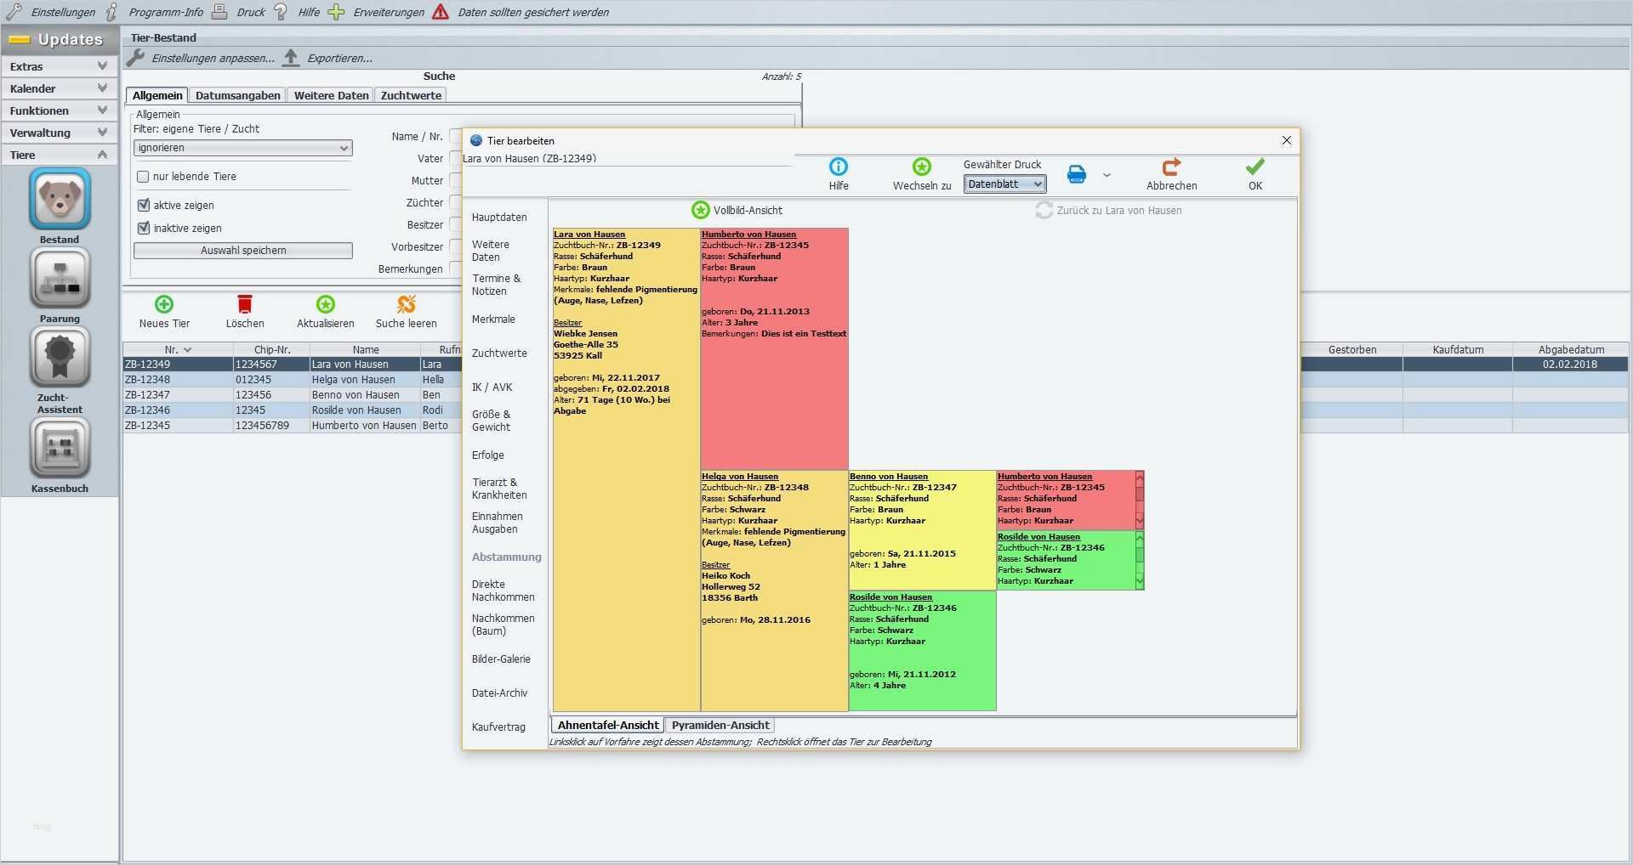Expand the Kalender sidebar section
Image resolution: width=1633 pixels, height=865 pixels.
click(x=58, y=88)
